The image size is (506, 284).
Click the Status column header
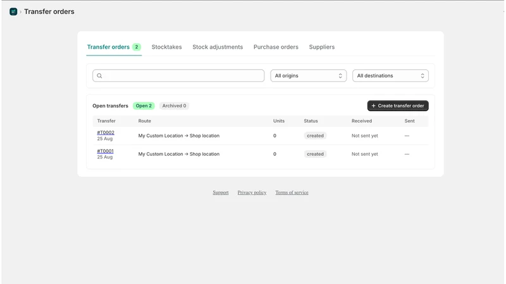pyautogui.click(x=311, y=121)
